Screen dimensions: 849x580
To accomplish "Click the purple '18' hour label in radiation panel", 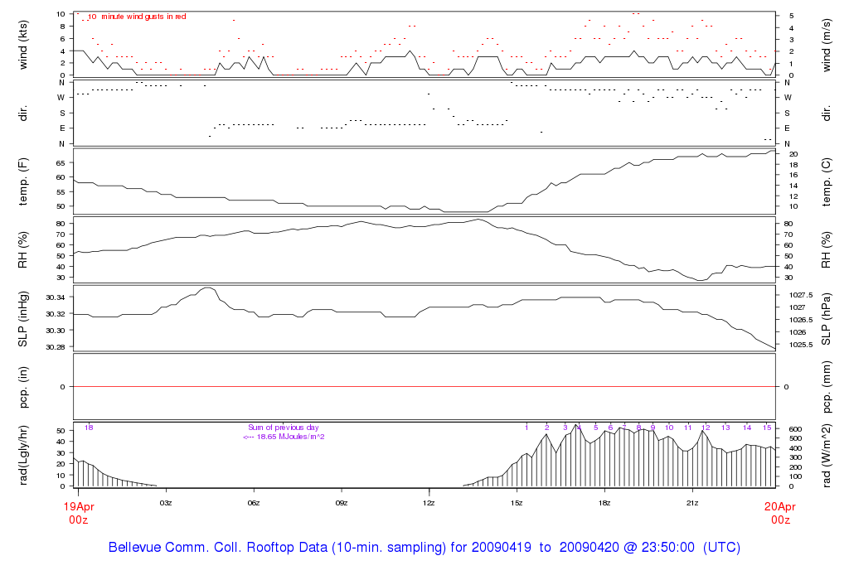I will pos(89,428).
